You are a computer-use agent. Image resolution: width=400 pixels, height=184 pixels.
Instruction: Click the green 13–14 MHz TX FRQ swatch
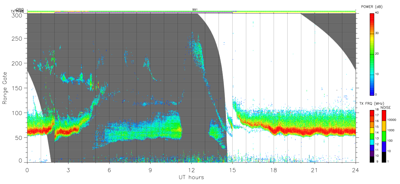(x=372, y=136)
